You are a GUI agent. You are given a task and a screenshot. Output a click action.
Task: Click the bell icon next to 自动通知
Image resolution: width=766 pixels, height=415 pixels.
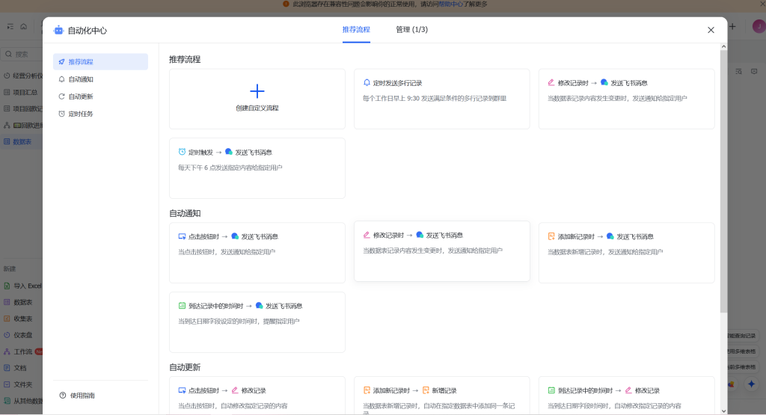(x=61, y=79)
